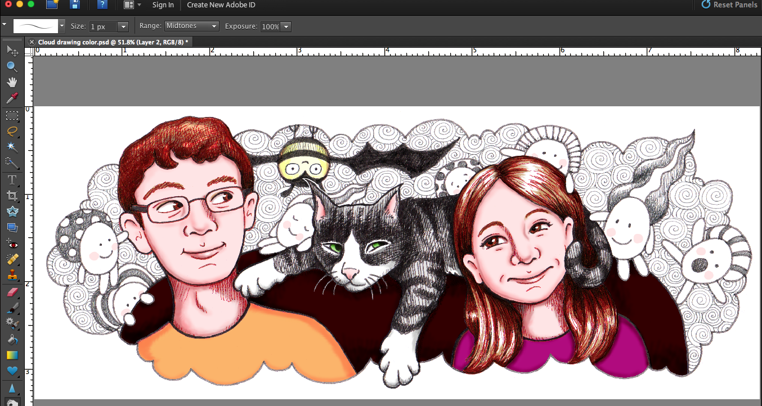Image resolution: width=762 pixels, height=406 pixels.
Task: Click the brush stroke preview thumbnail
Action: [x=36, y=26]
